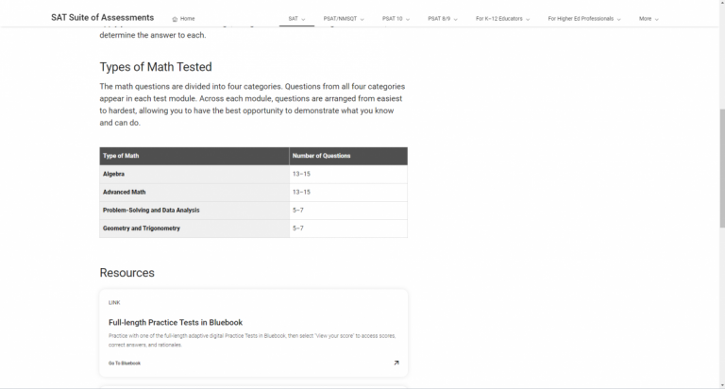Screen dimensions: 725x389
Task: Expand the PSAT 10 menu chevron
Action: (x=408, y=20)
